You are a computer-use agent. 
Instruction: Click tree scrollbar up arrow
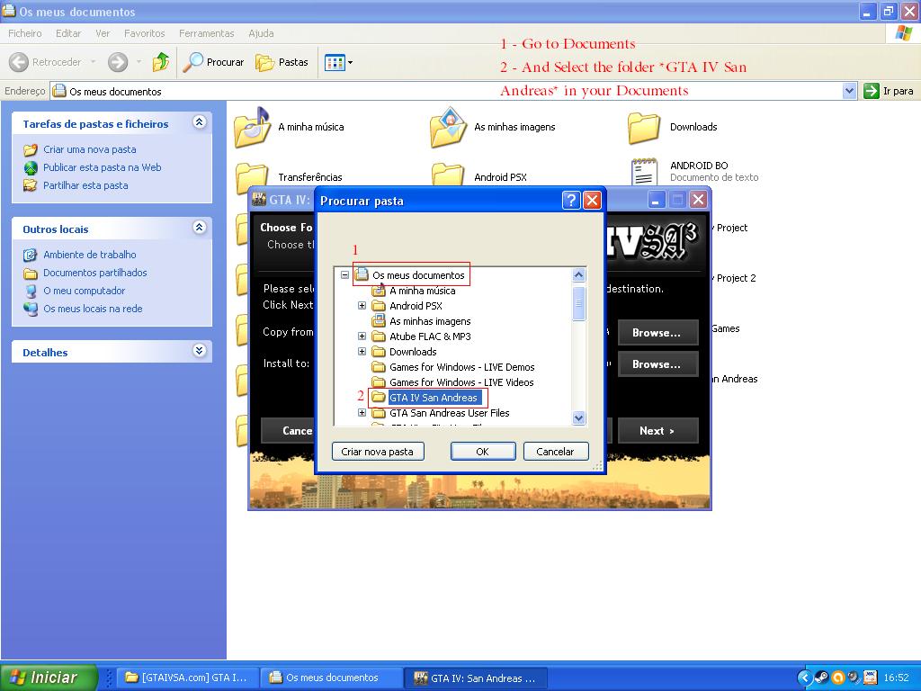pyautogui.click(x=578, y=275)
